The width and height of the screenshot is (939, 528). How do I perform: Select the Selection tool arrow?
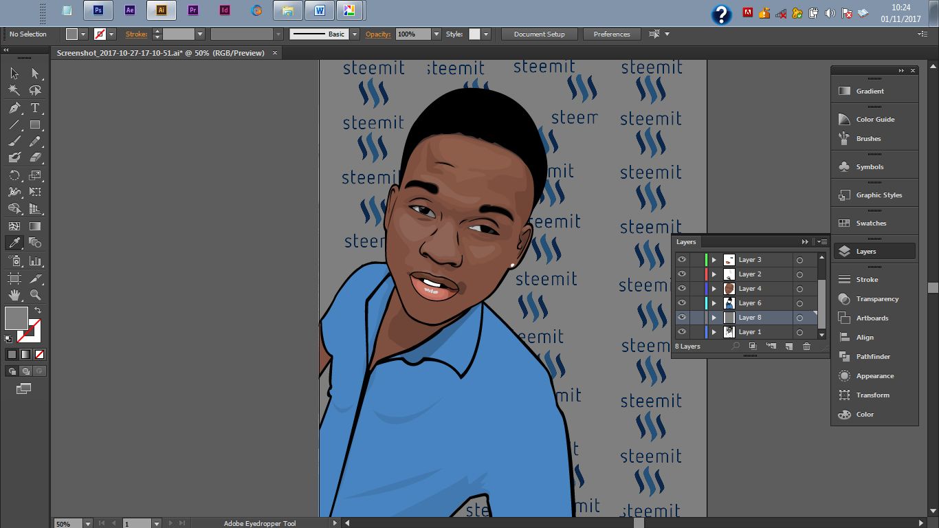[14, 74]
